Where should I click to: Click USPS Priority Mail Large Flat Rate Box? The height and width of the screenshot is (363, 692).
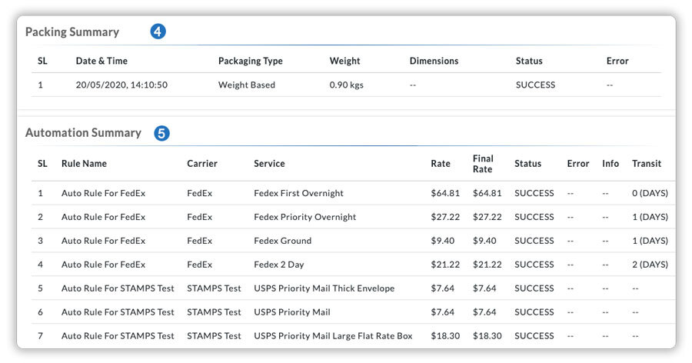point(333,335)
